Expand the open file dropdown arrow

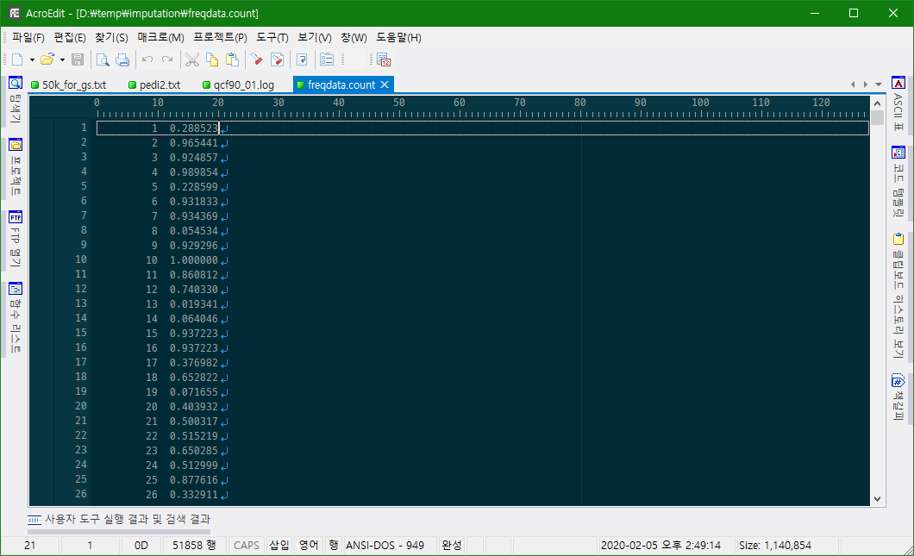62,59
